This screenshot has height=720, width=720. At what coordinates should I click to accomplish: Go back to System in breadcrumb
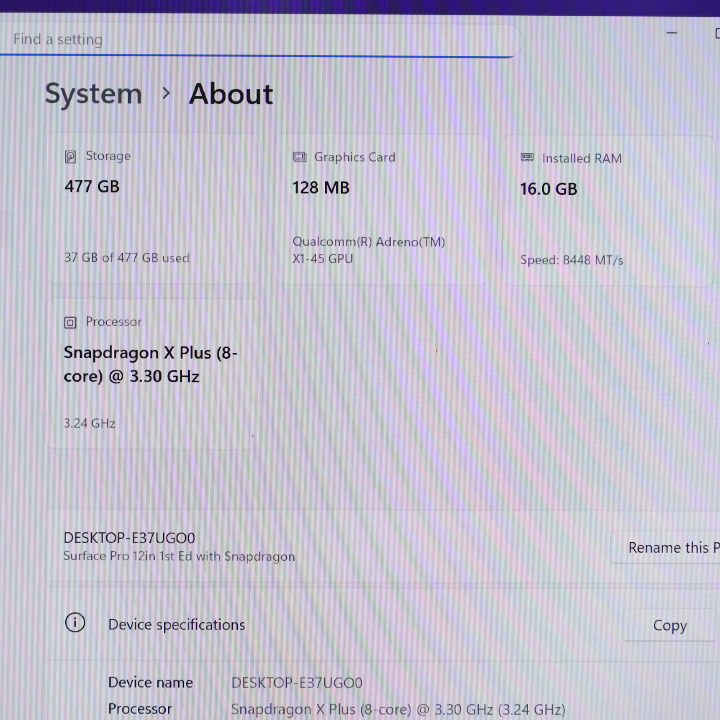(94, 94)
